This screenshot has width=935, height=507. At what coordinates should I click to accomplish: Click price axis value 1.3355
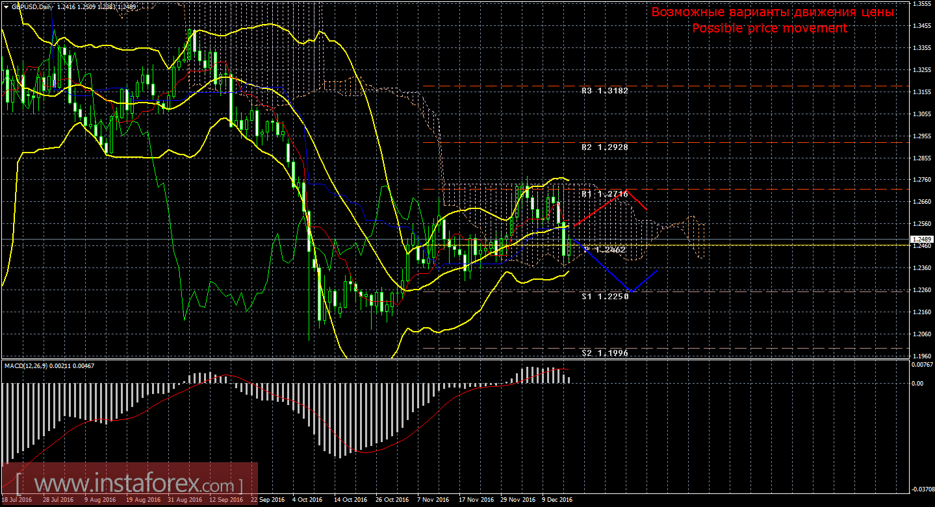click(x=921, y=48)
